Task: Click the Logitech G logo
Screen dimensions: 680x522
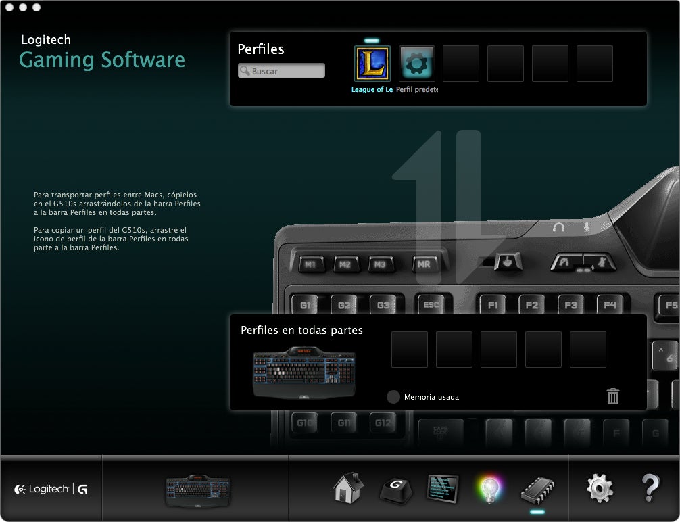Action: coord(51,489)
